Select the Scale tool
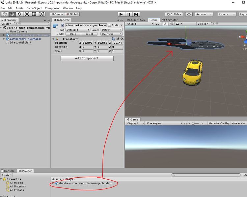The image size is (247, 197). coord(27,14)
